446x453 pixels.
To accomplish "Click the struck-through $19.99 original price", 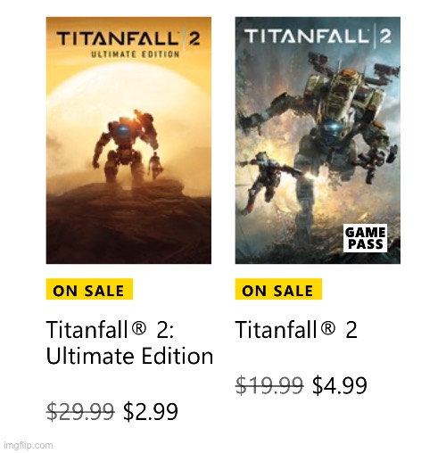I will (269, 385).
